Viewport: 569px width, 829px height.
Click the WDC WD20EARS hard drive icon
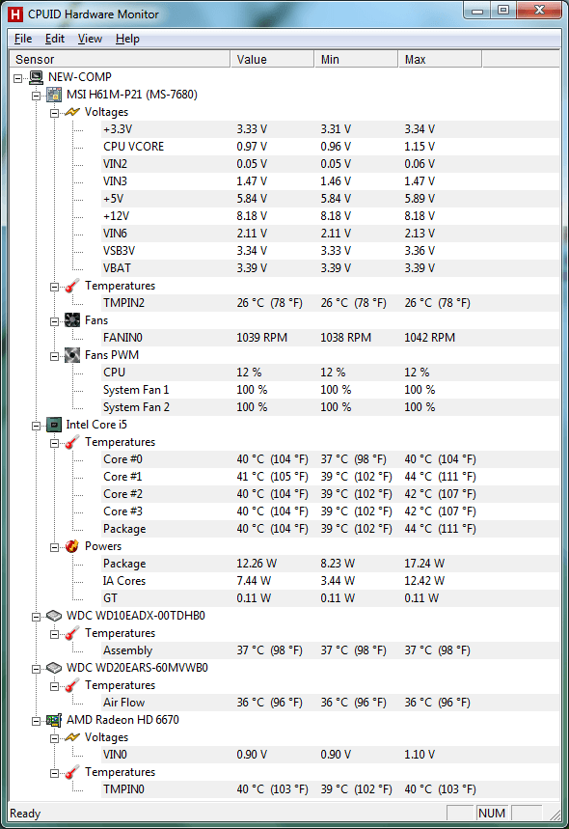(54, 668)
